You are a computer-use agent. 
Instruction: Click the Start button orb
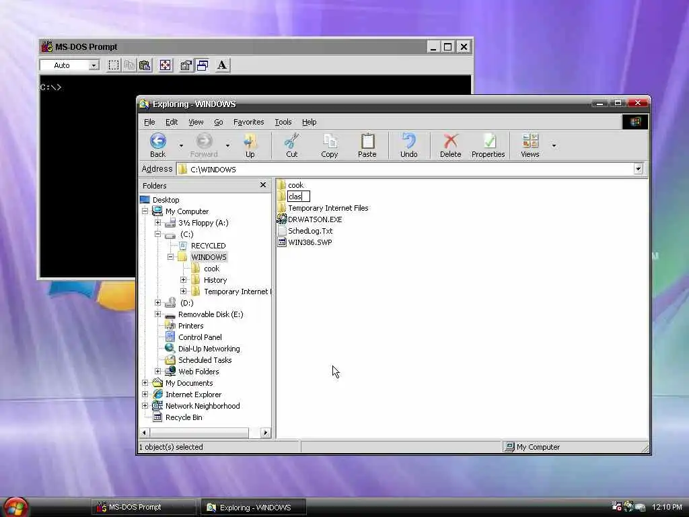click(x=15, y=508)
